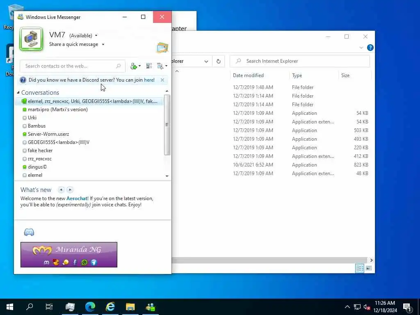Dismiss the Discord server tip banner
This screenshot has width=420, height=315.
pos(162,80)
